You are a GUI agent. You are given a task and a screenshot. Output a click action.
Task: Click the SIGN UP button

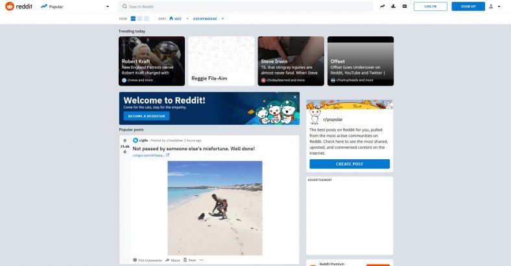click(x=468, y=6)
